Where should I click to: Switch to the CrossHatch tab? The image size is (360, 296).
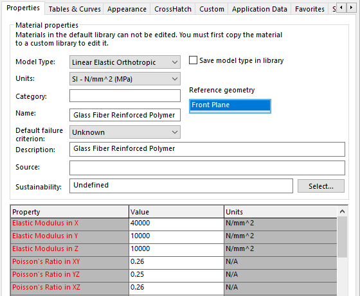point(173,9)
